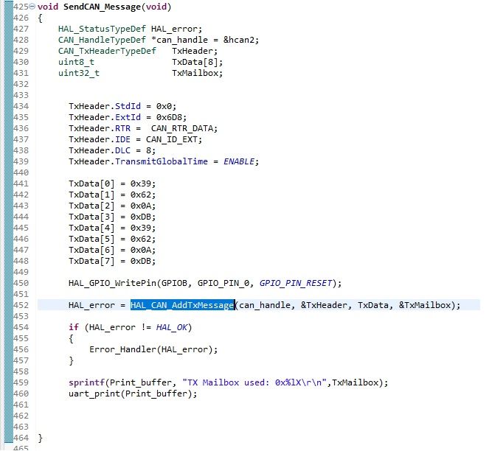Click &hcan2 on line 428
This screenshot has height=451, width=492.
pos(238,40)
